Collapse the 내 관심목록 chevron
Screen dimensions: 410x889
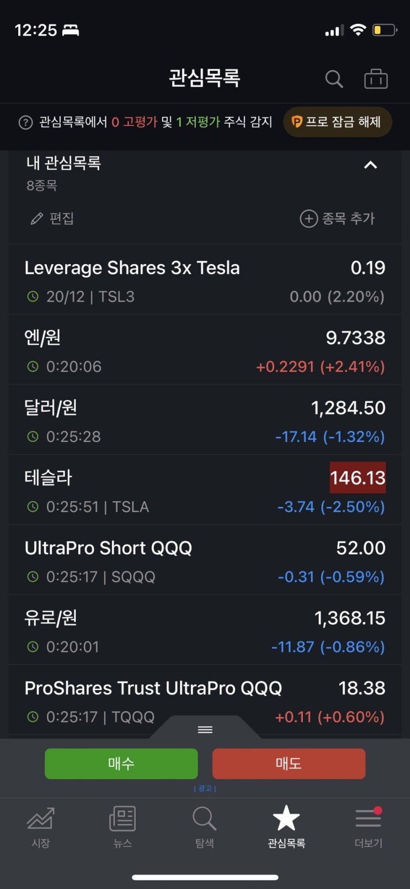coord(370,165)
